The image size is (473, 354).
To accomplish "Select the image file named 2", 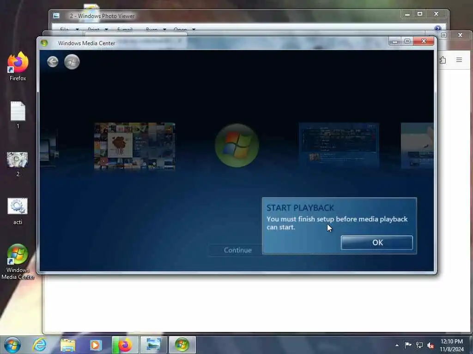I will point(18,164).
